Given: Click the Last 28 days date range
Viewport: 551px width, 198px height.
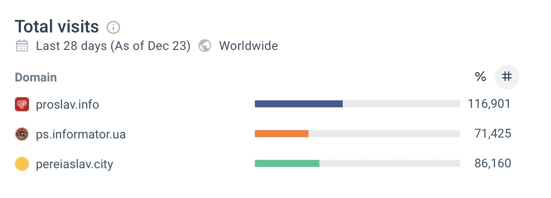Looking at the screenshot, I should tap(113, 46).
